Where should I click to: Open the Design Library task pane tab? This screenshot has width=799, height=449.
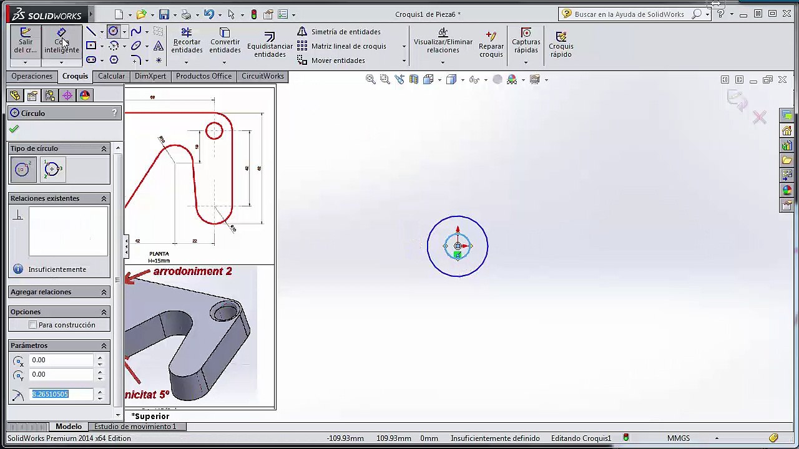[787, 145]
